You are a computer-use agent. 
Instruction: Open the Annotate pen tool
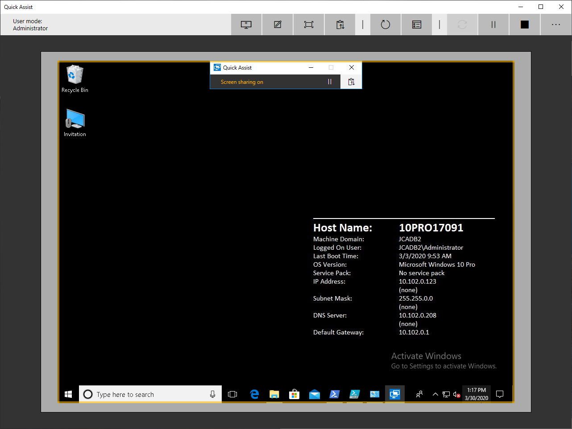coord(278,25)
